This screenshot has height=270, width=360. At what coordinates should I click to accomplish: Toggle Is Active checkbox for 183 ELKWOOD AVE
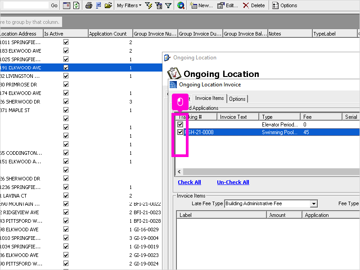click(x=66, y=50)
